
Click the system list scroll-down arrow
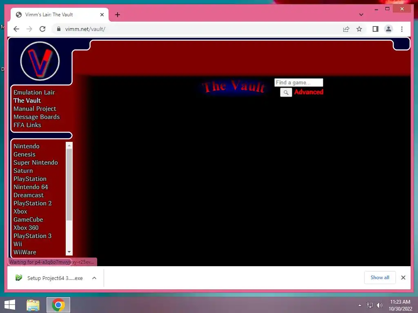(x=69, y=252)
